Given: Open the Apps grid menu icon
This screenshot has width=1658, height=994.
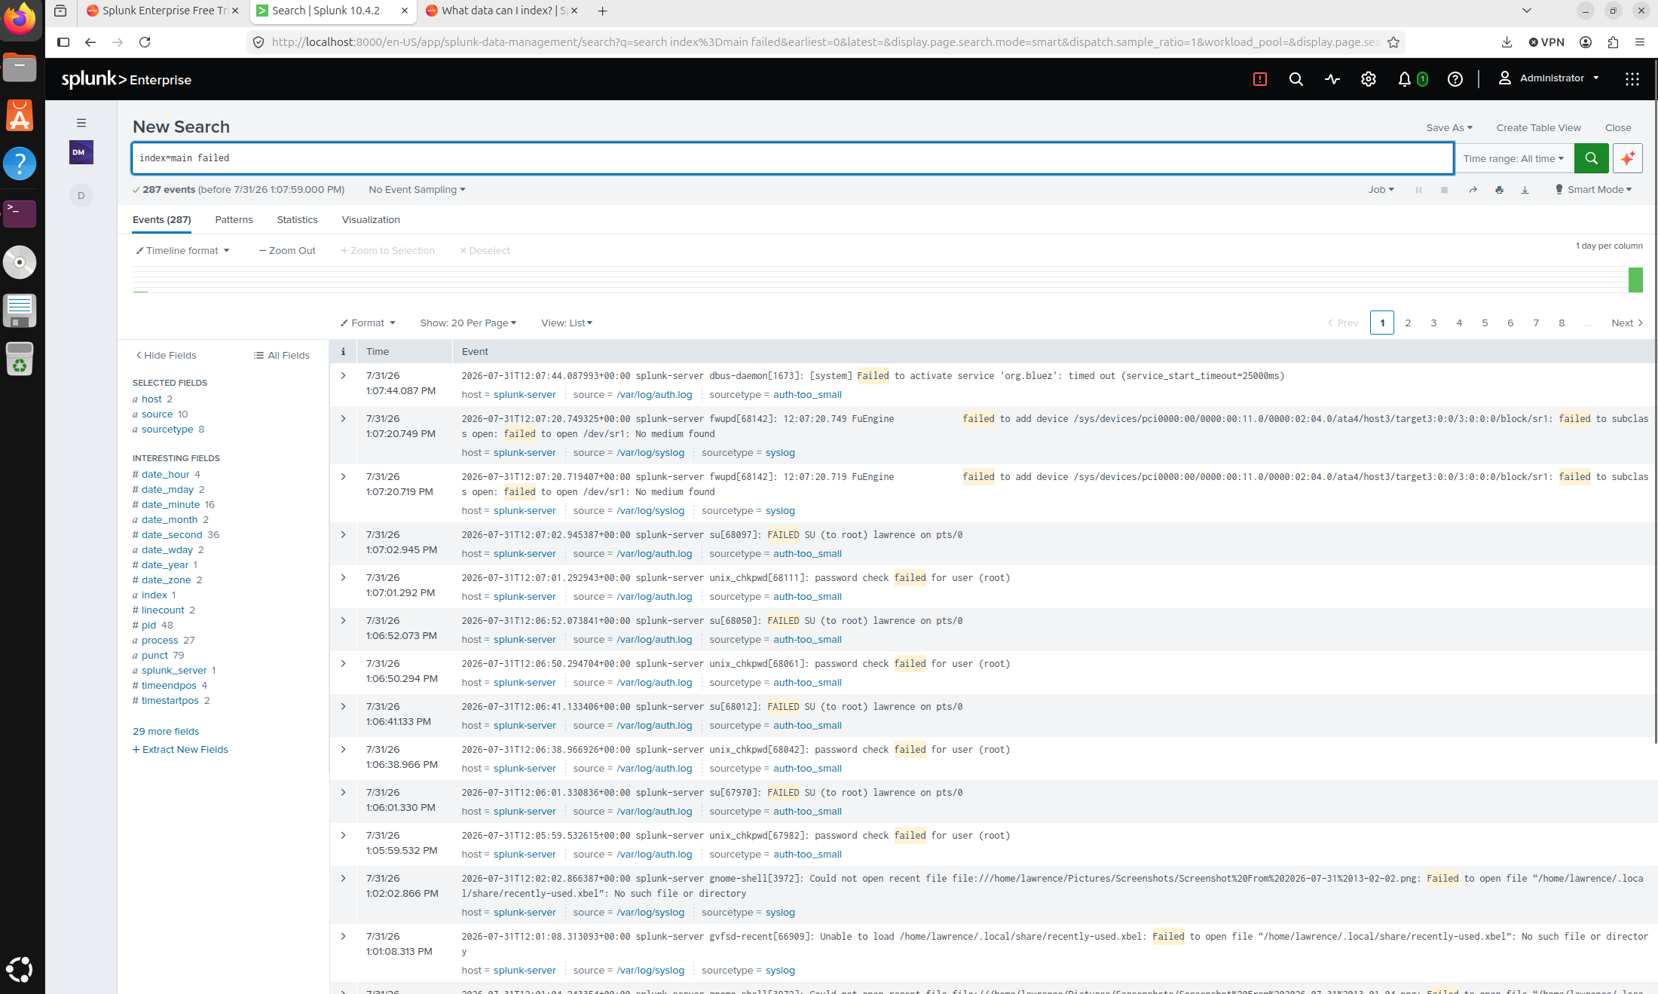Looking at the screenshot, I should pyautogui.click(x=1632, y=79).
